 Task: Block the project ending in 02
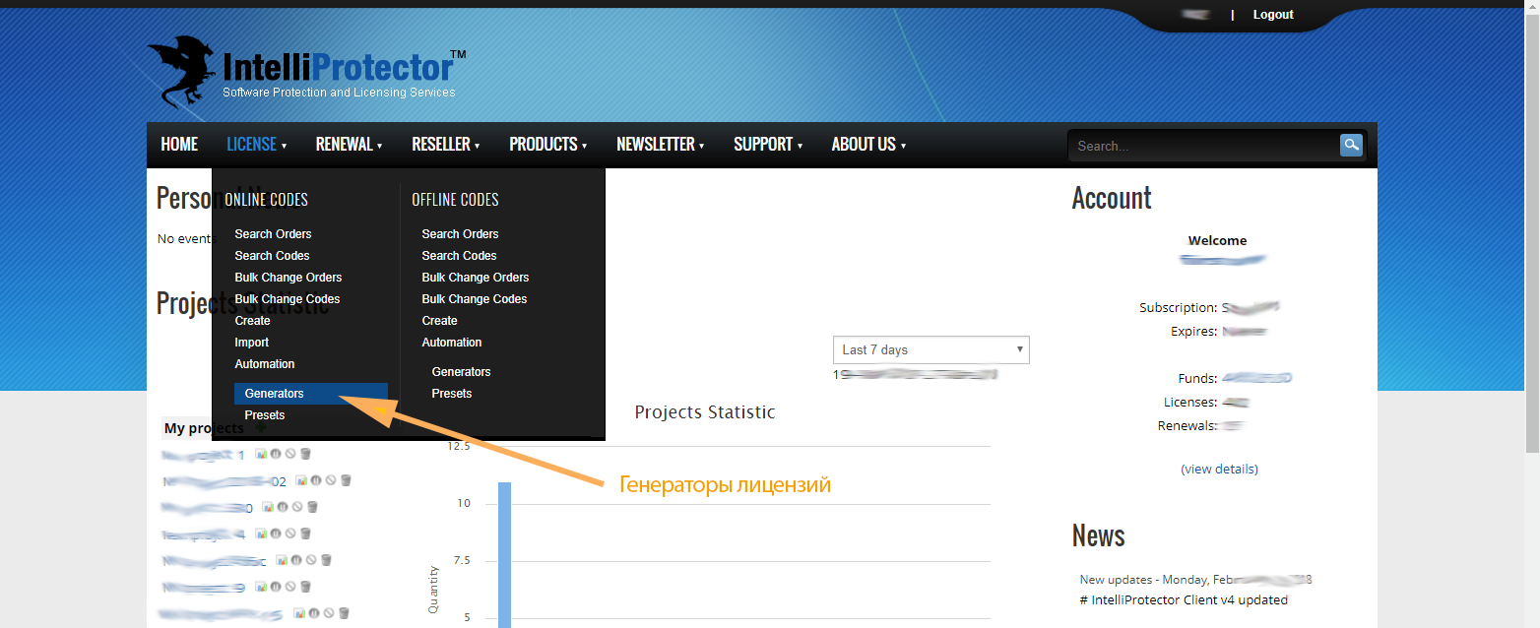[331, 480]
